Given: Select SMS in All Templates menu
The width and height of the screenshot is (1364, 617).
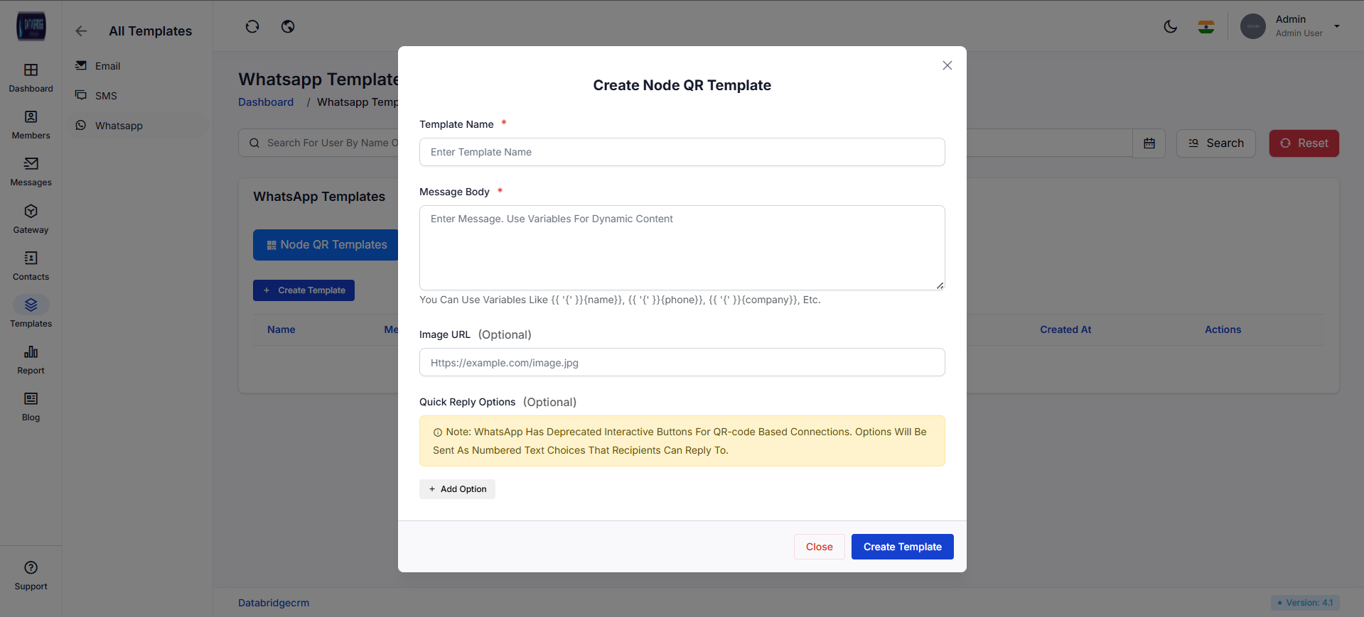Looking at the screenshot, I should point(106,96).
